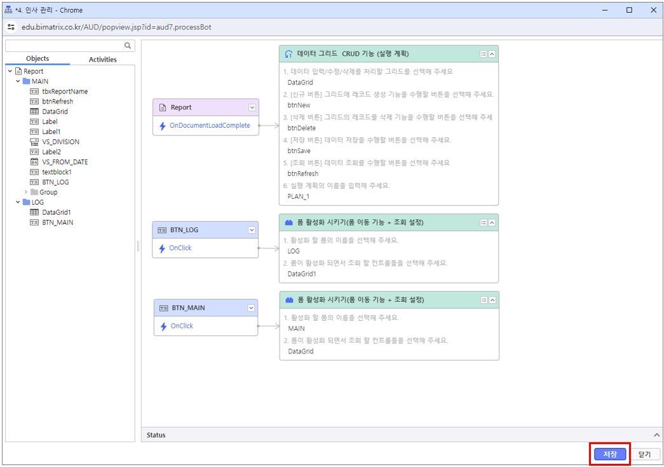The image size is (664, 467).
Task: Click the site info icon in address bar
Action: coord(11,27)
